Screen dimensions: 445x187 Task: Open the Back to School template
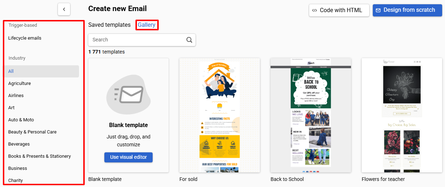pyautogui.click(x=311, y=115)
